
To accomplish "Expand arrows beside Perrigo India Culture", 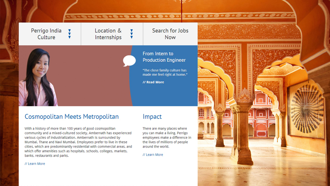I will [x=69, y=34].
